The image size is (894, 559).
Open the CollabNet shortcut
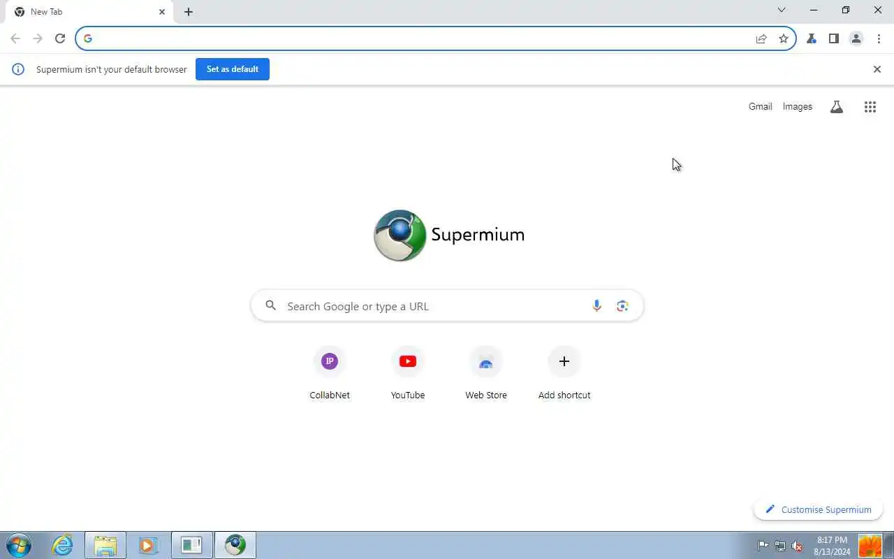pos(330,374)
